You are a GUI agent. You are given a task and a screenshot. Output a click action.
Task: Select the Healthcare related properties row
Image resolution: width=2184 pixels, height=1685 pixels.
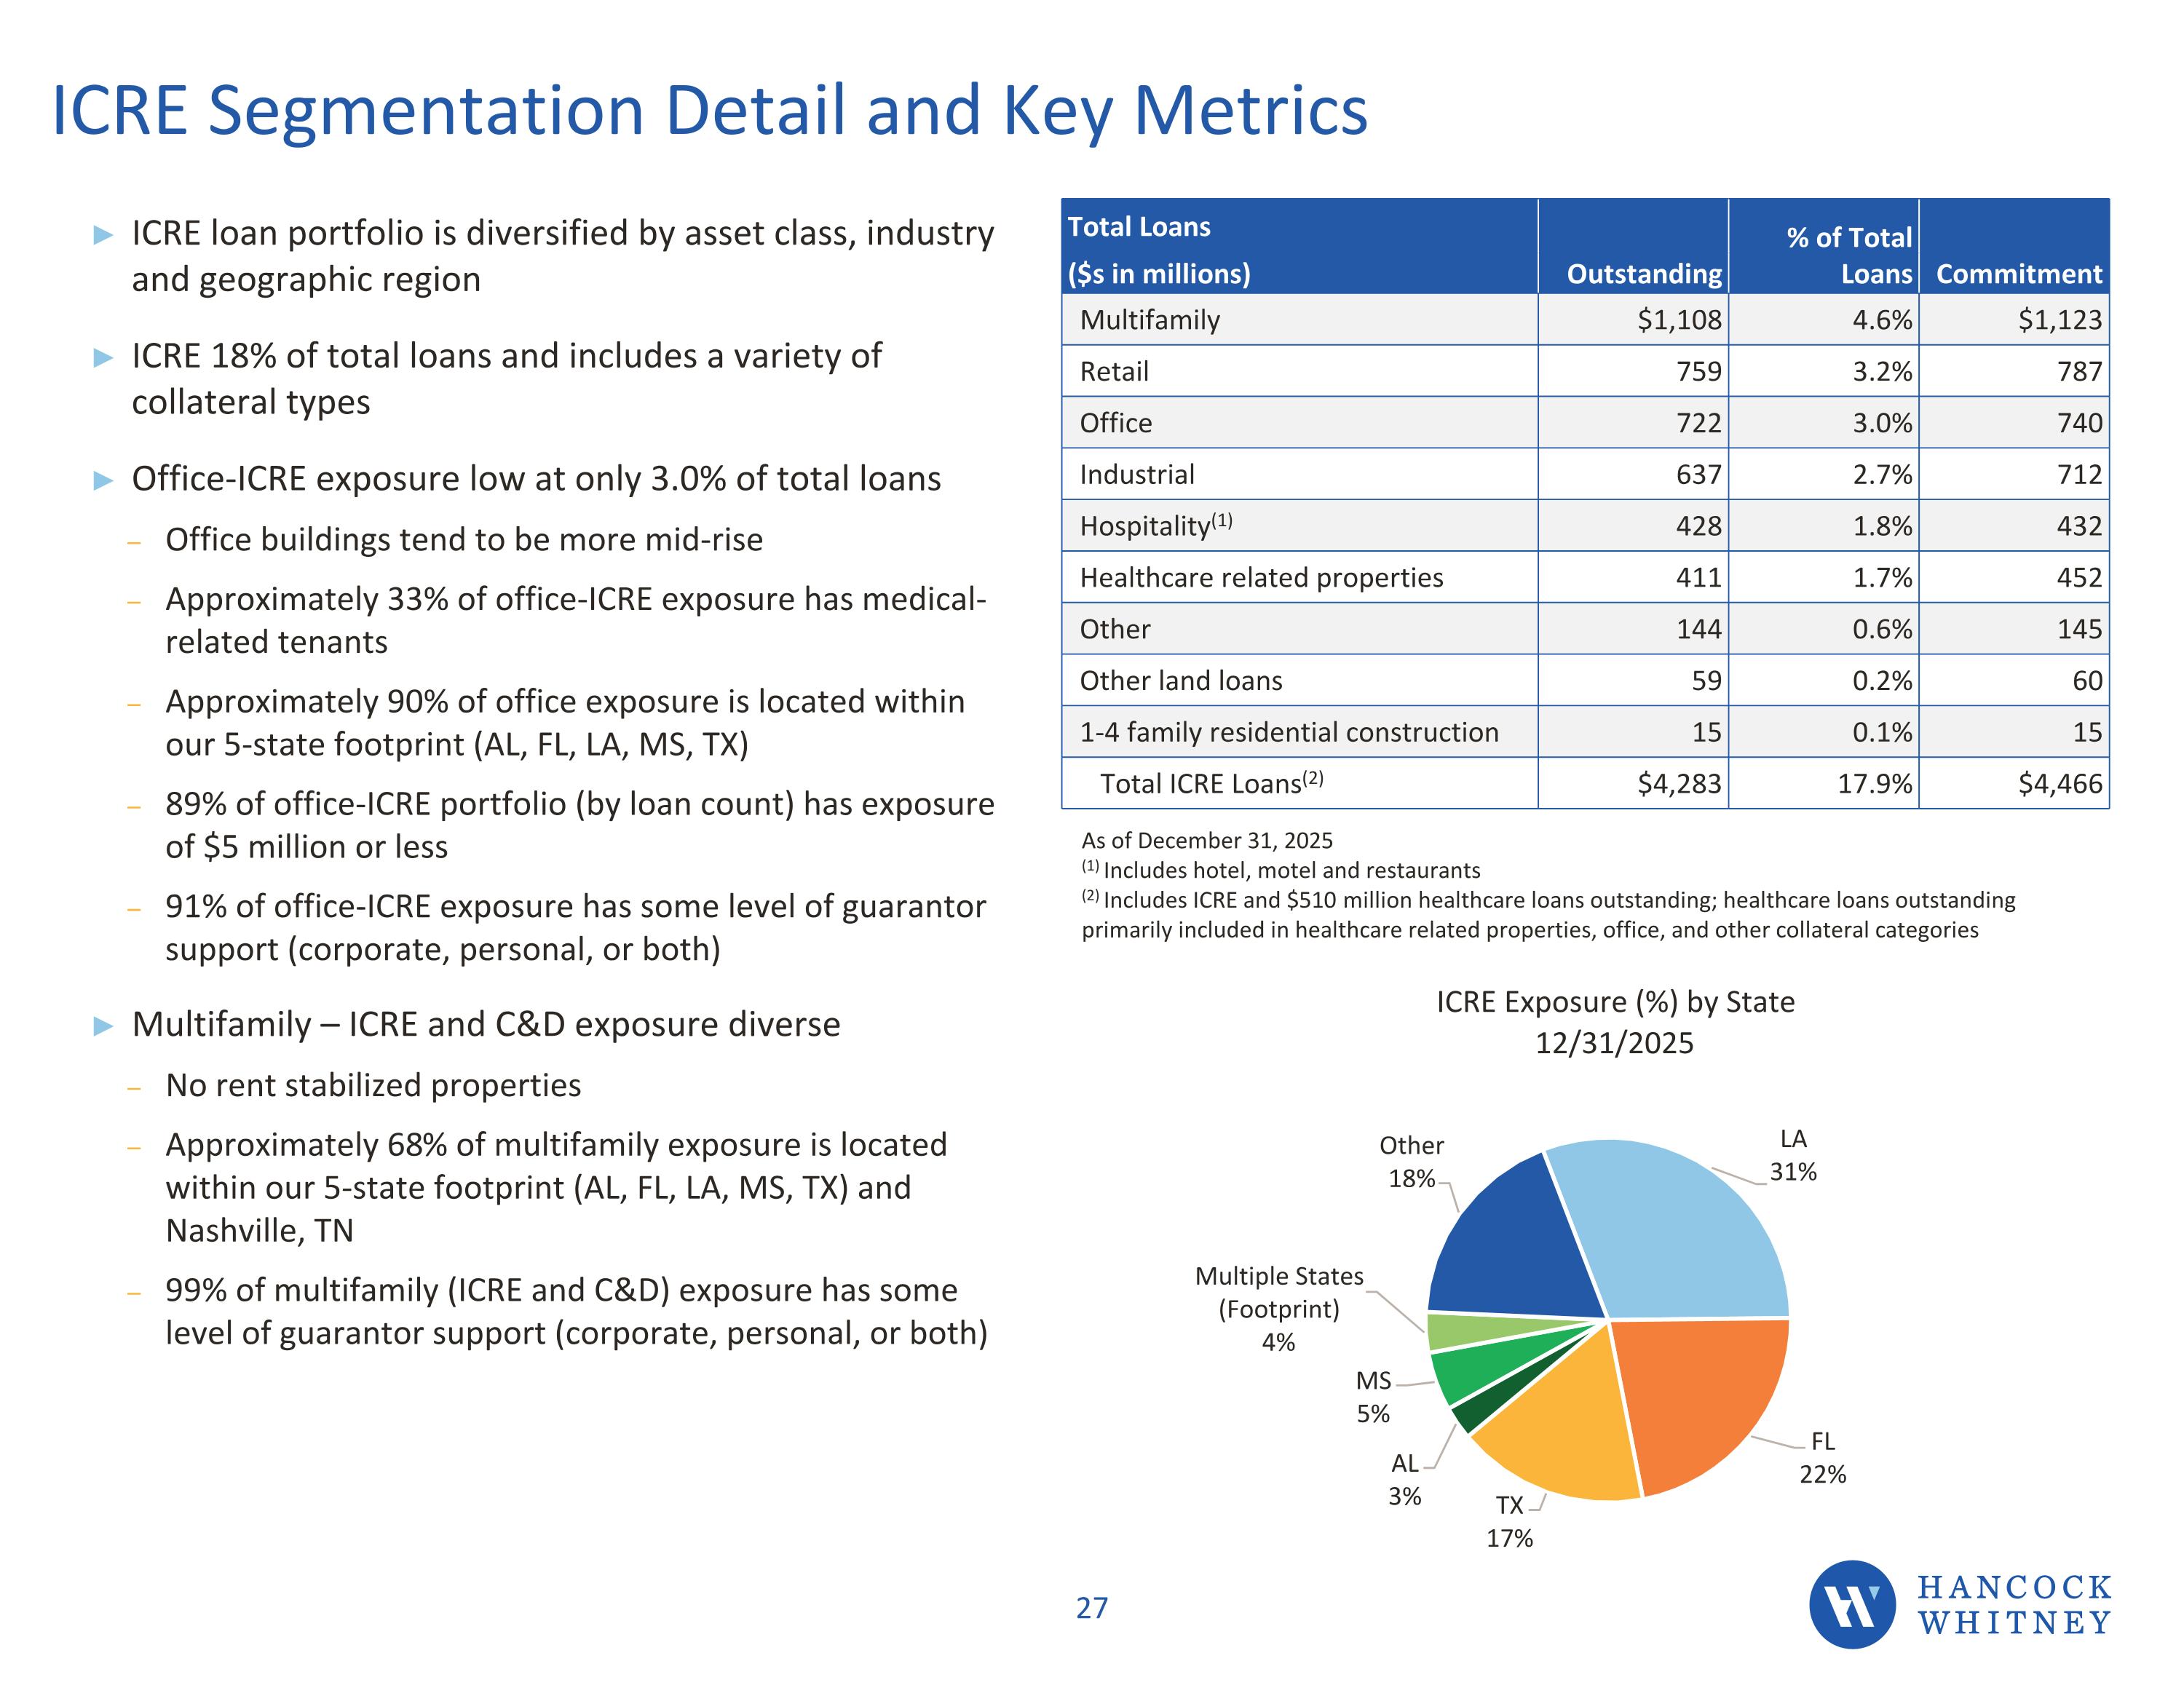[1261, 577]
